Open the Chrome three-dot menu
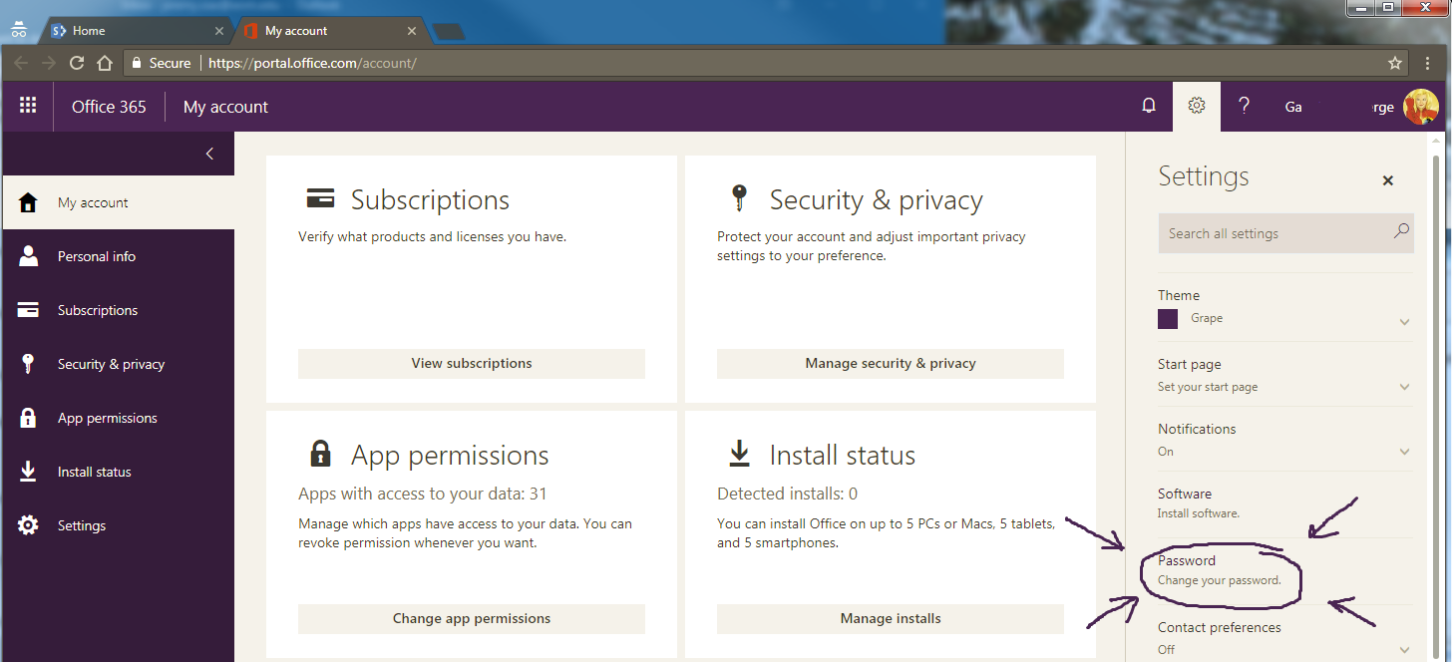This screenshot has width=1452, height=662. (x=1429, y=63)
